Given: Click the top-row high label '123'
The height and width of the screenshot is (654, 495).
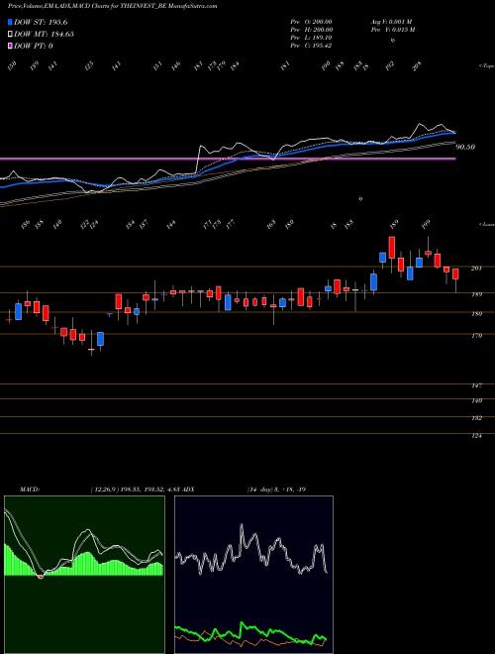Looking at the screenshot, I should click(89, 66).
